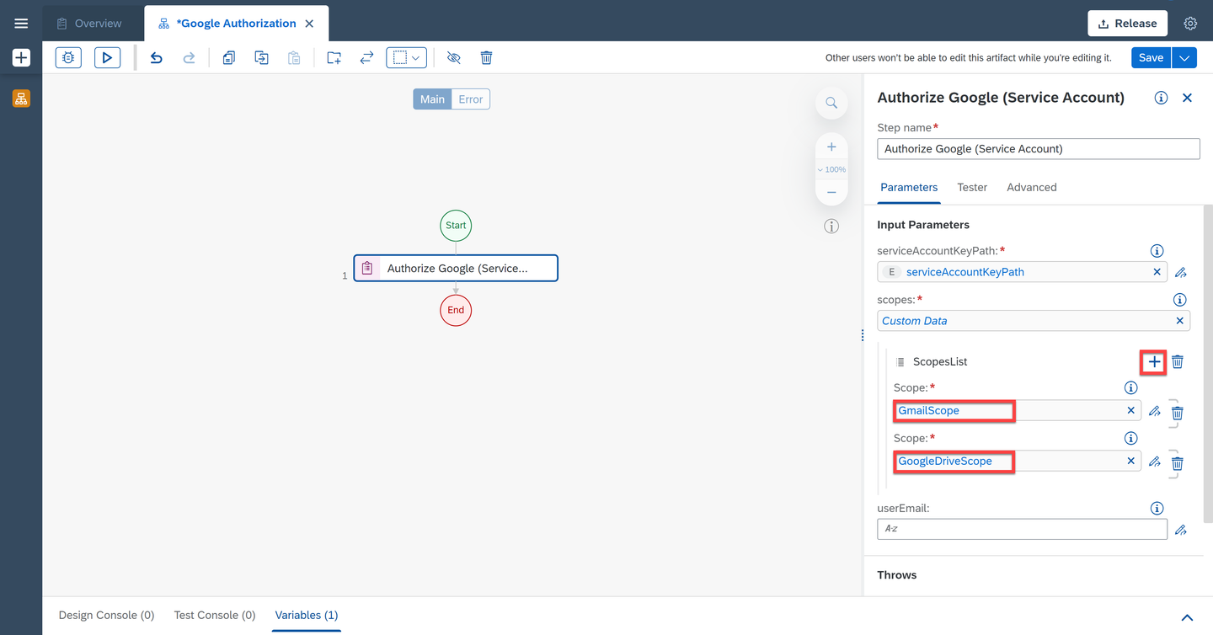Redo the last undone change
1213x635 pixels.
point(190,57)
